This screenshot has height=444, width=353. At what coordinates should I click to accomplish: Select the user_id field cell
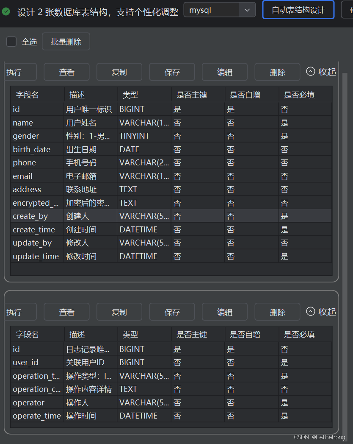coord(37,362)
